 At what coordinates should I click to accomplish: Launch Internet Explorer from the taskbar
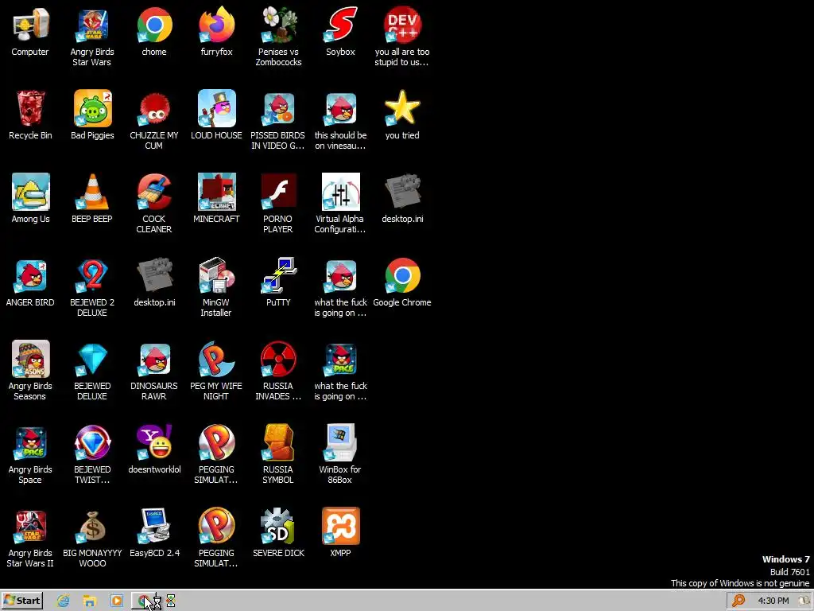64,601
